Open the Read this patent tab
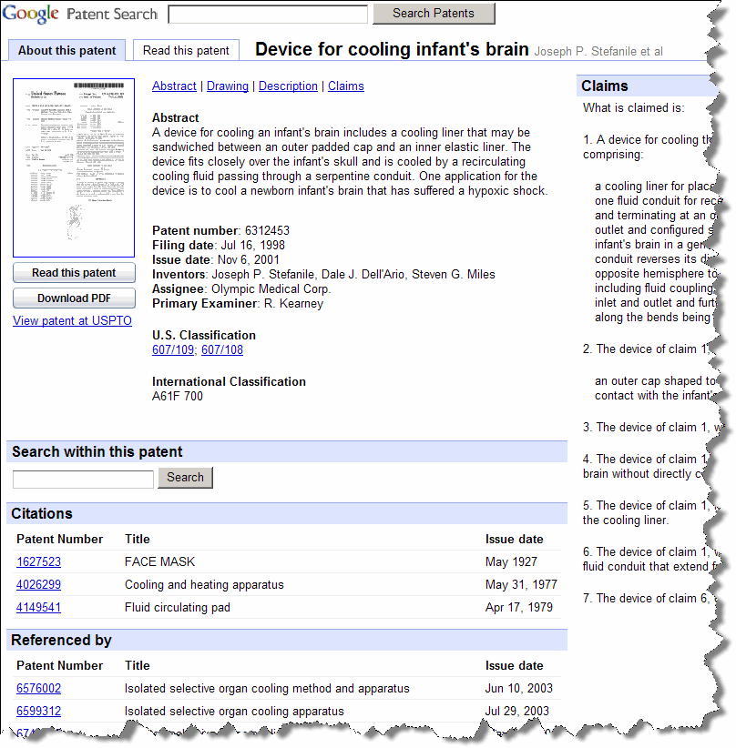 (x=186, y=50)
